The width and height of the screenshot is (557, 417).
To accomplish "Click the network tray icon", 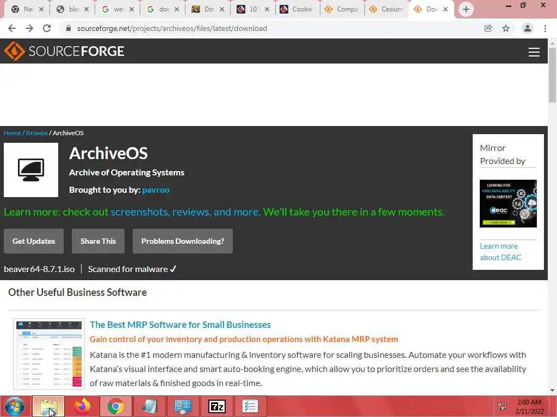I will tap(502, 406).
